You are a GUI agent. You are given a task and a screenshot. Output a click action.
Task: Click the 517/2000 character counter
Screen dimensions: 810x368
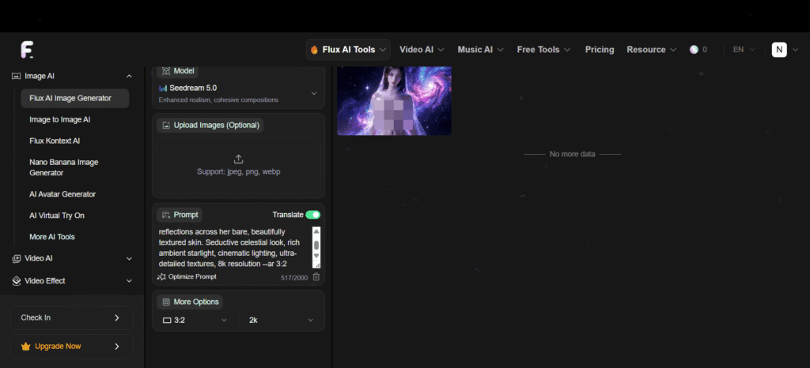pyautogui.click(x=294, y=278)
